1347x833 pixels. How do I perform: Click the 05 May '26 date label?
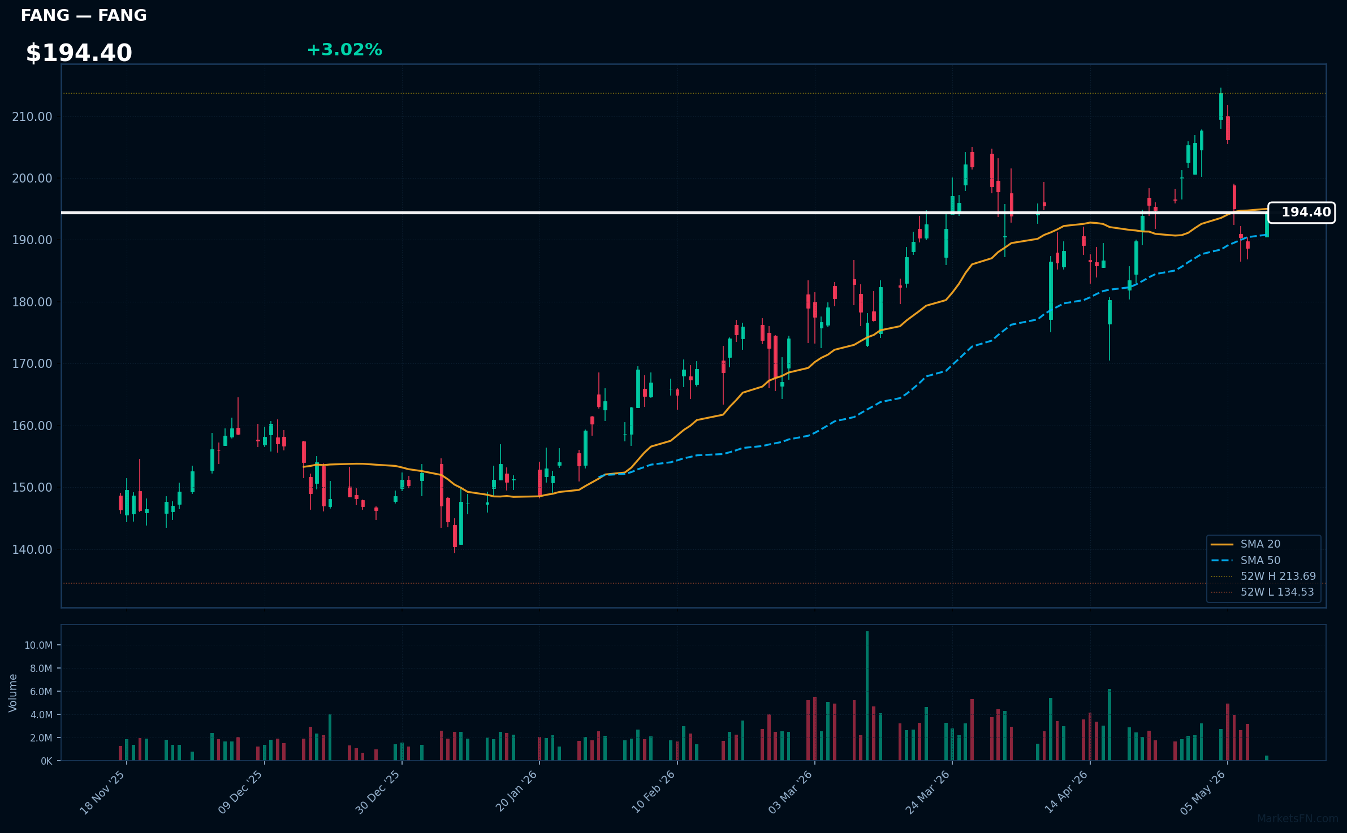click(x=1204, y=792)
